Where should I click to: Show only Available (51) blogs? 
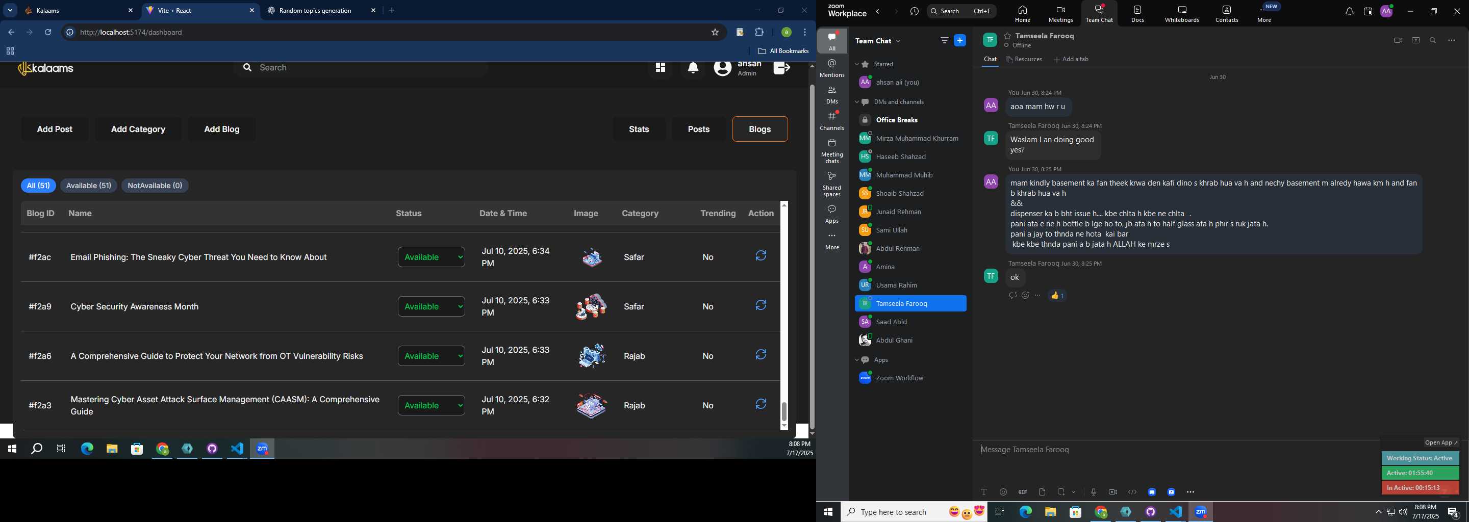tap(88, 186)
